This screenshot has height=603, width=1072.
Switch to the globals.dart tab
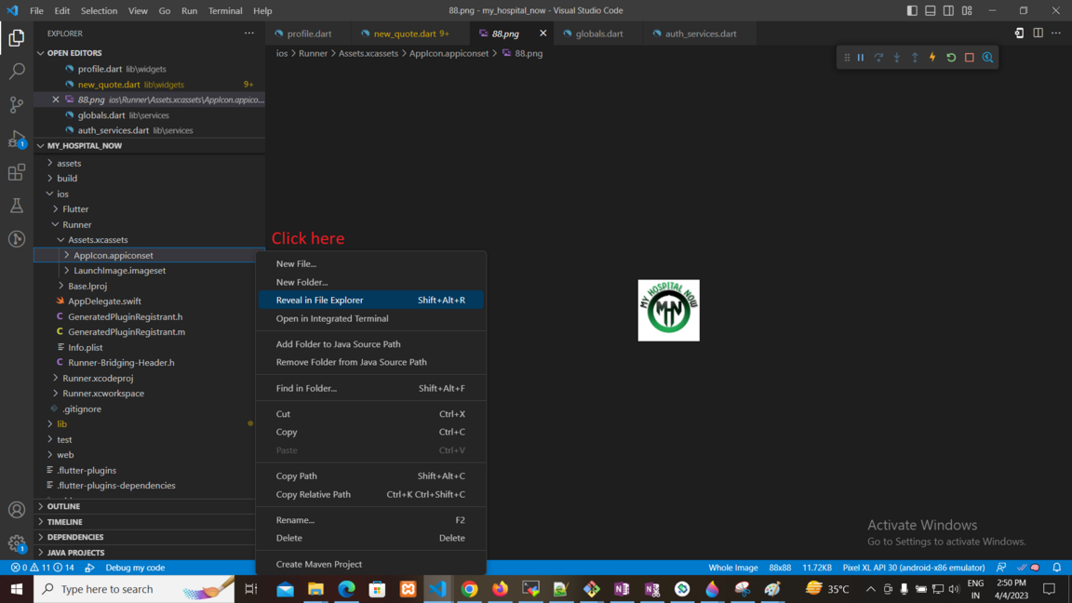(x=598, y=33)
